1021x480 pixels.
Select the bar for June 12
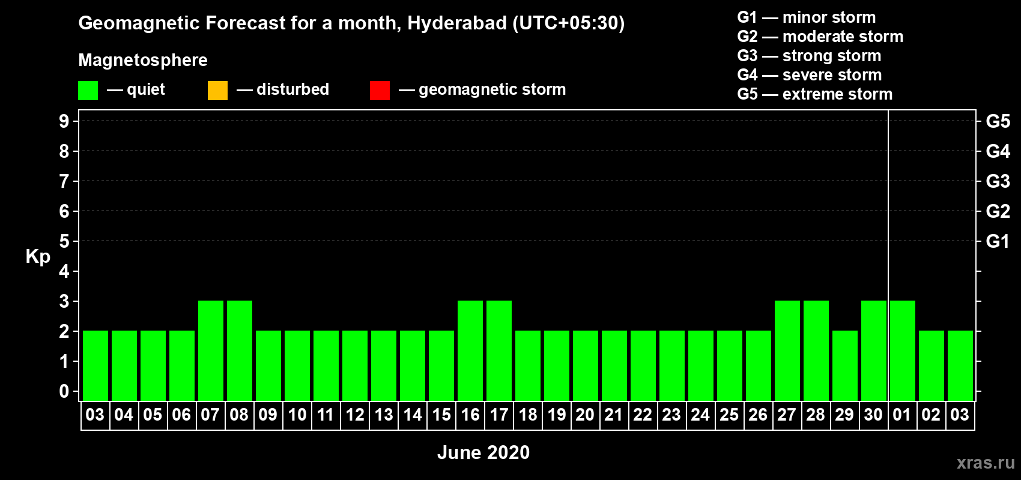point(355,365)
